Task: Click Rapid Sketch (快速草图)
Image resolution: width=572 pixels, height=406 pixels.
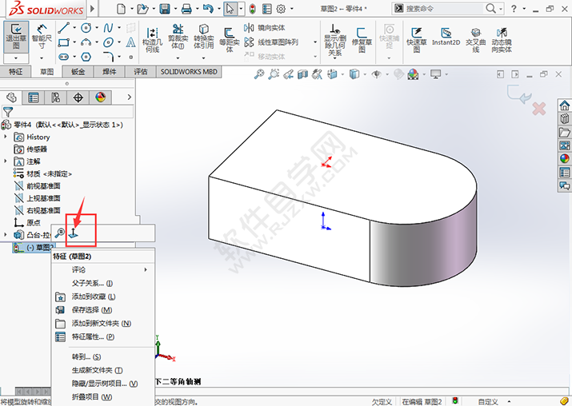Action: pos(416,39)
